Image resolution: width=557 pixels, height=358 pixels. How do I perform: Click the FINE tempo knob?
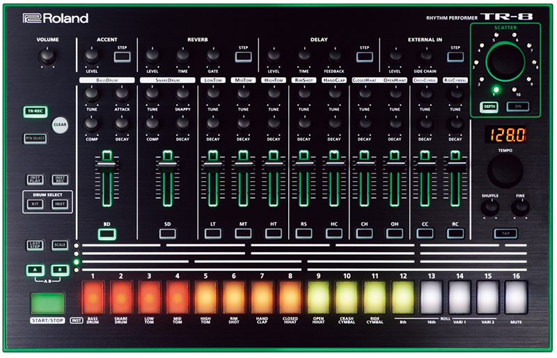(520, 208)
